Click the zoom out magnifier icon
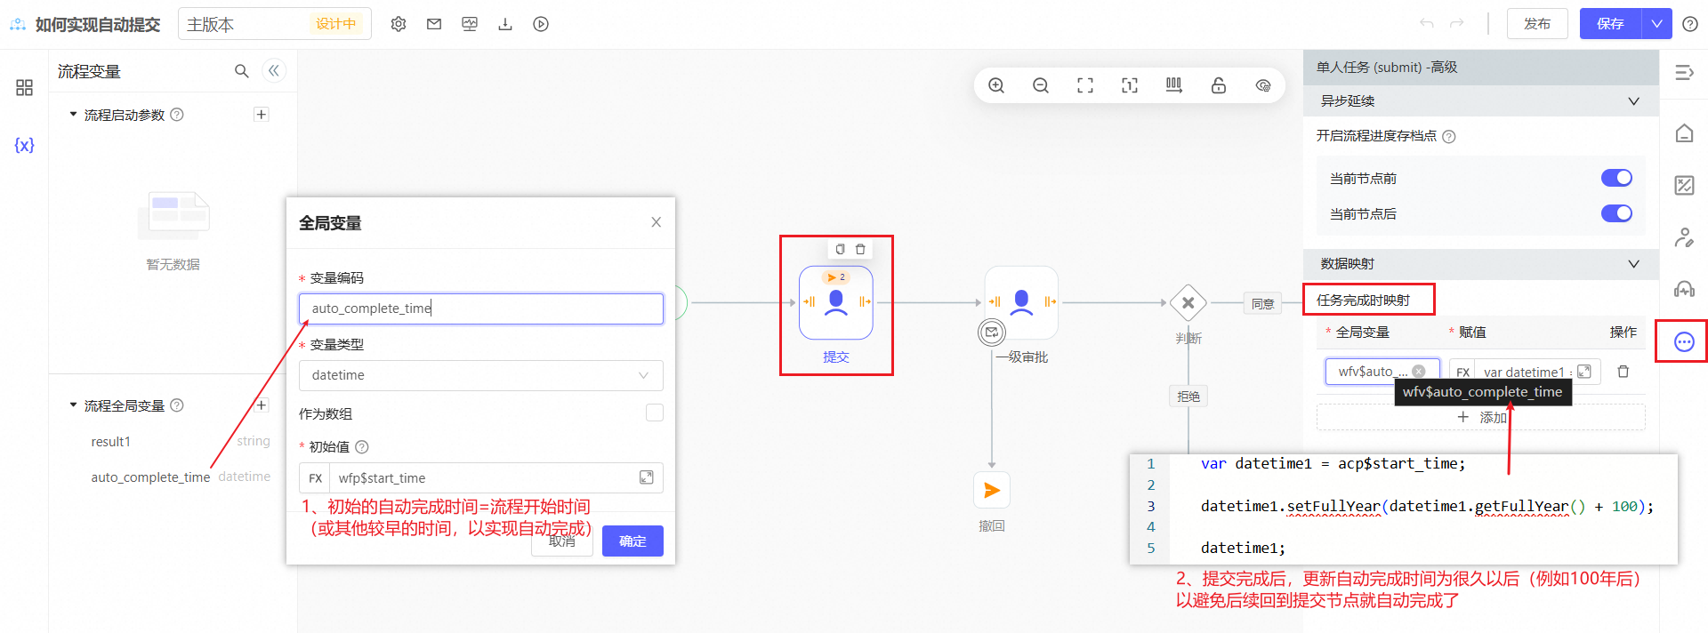 tap(1041, 85)
